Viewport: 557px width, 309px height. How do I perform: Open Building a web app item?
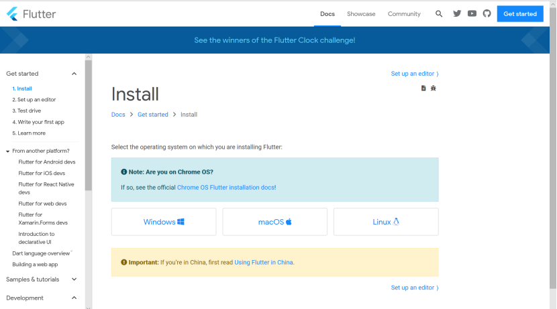35,265
